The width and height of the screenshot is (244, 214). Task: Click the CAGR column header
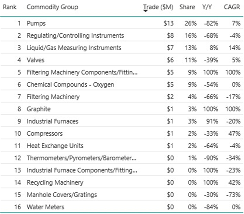pyautogui.click(x=232, y=7)
